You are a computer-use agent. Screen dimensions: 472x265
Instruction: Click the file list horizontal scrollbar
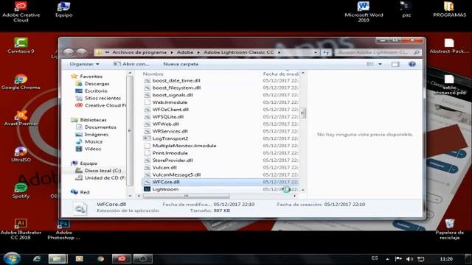click(186, 196)
